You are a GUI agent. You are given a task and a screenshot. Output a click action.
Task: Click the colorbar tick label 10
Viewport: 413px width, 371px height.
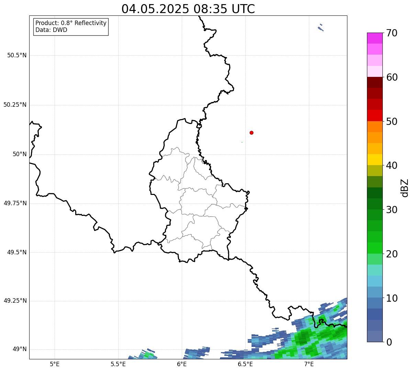392,298
